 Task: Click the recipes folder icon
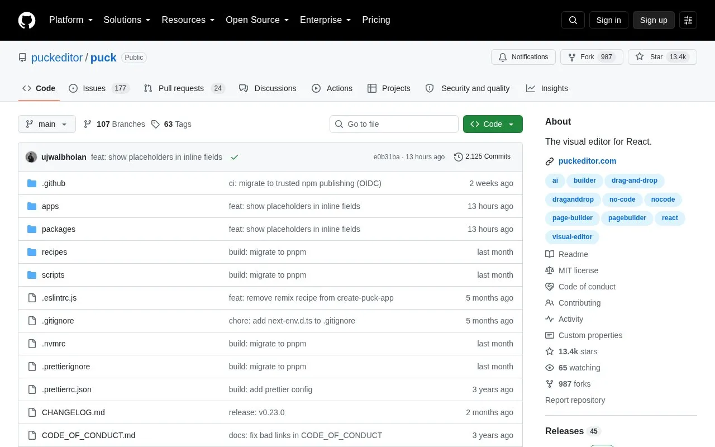point(32,252)
